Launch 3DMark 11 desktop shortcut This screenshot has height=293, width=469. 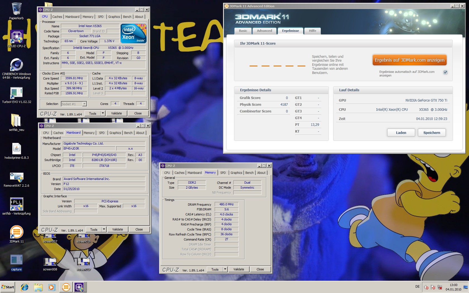[16, 234]
